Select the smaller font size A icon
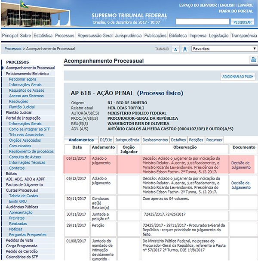The image size is (258, 261). point(175,49)
